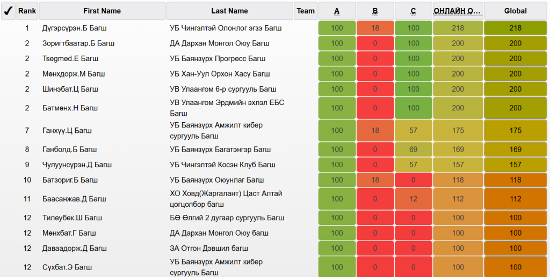Click Ганболд.Б Багш's score 69 cell
550x277 pixels.
[413, 149]
